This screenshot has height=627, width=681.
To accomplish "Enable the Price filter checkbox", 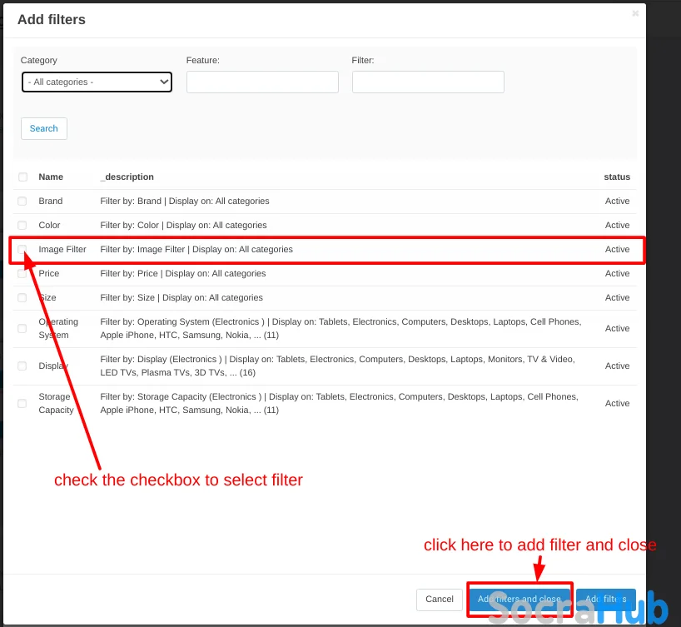I will 22,274.
